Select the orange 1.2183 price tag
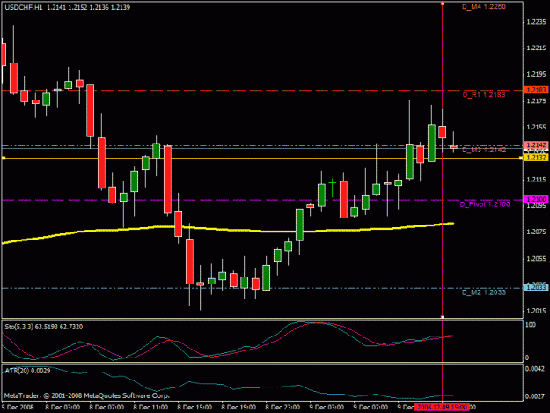This screenshot has height=413, width=550. [536, 90]
